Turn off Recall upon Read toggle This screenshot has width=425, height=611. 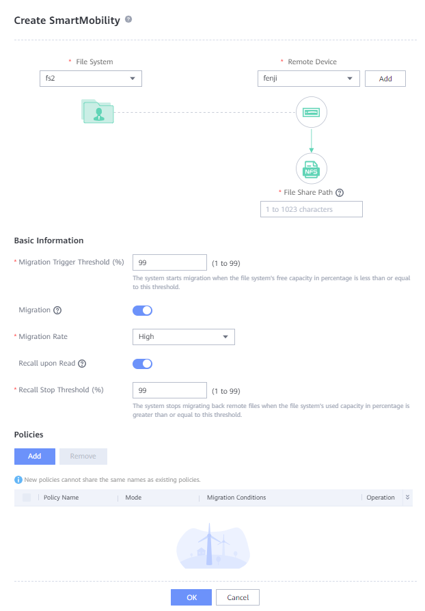tap(142, 364)
